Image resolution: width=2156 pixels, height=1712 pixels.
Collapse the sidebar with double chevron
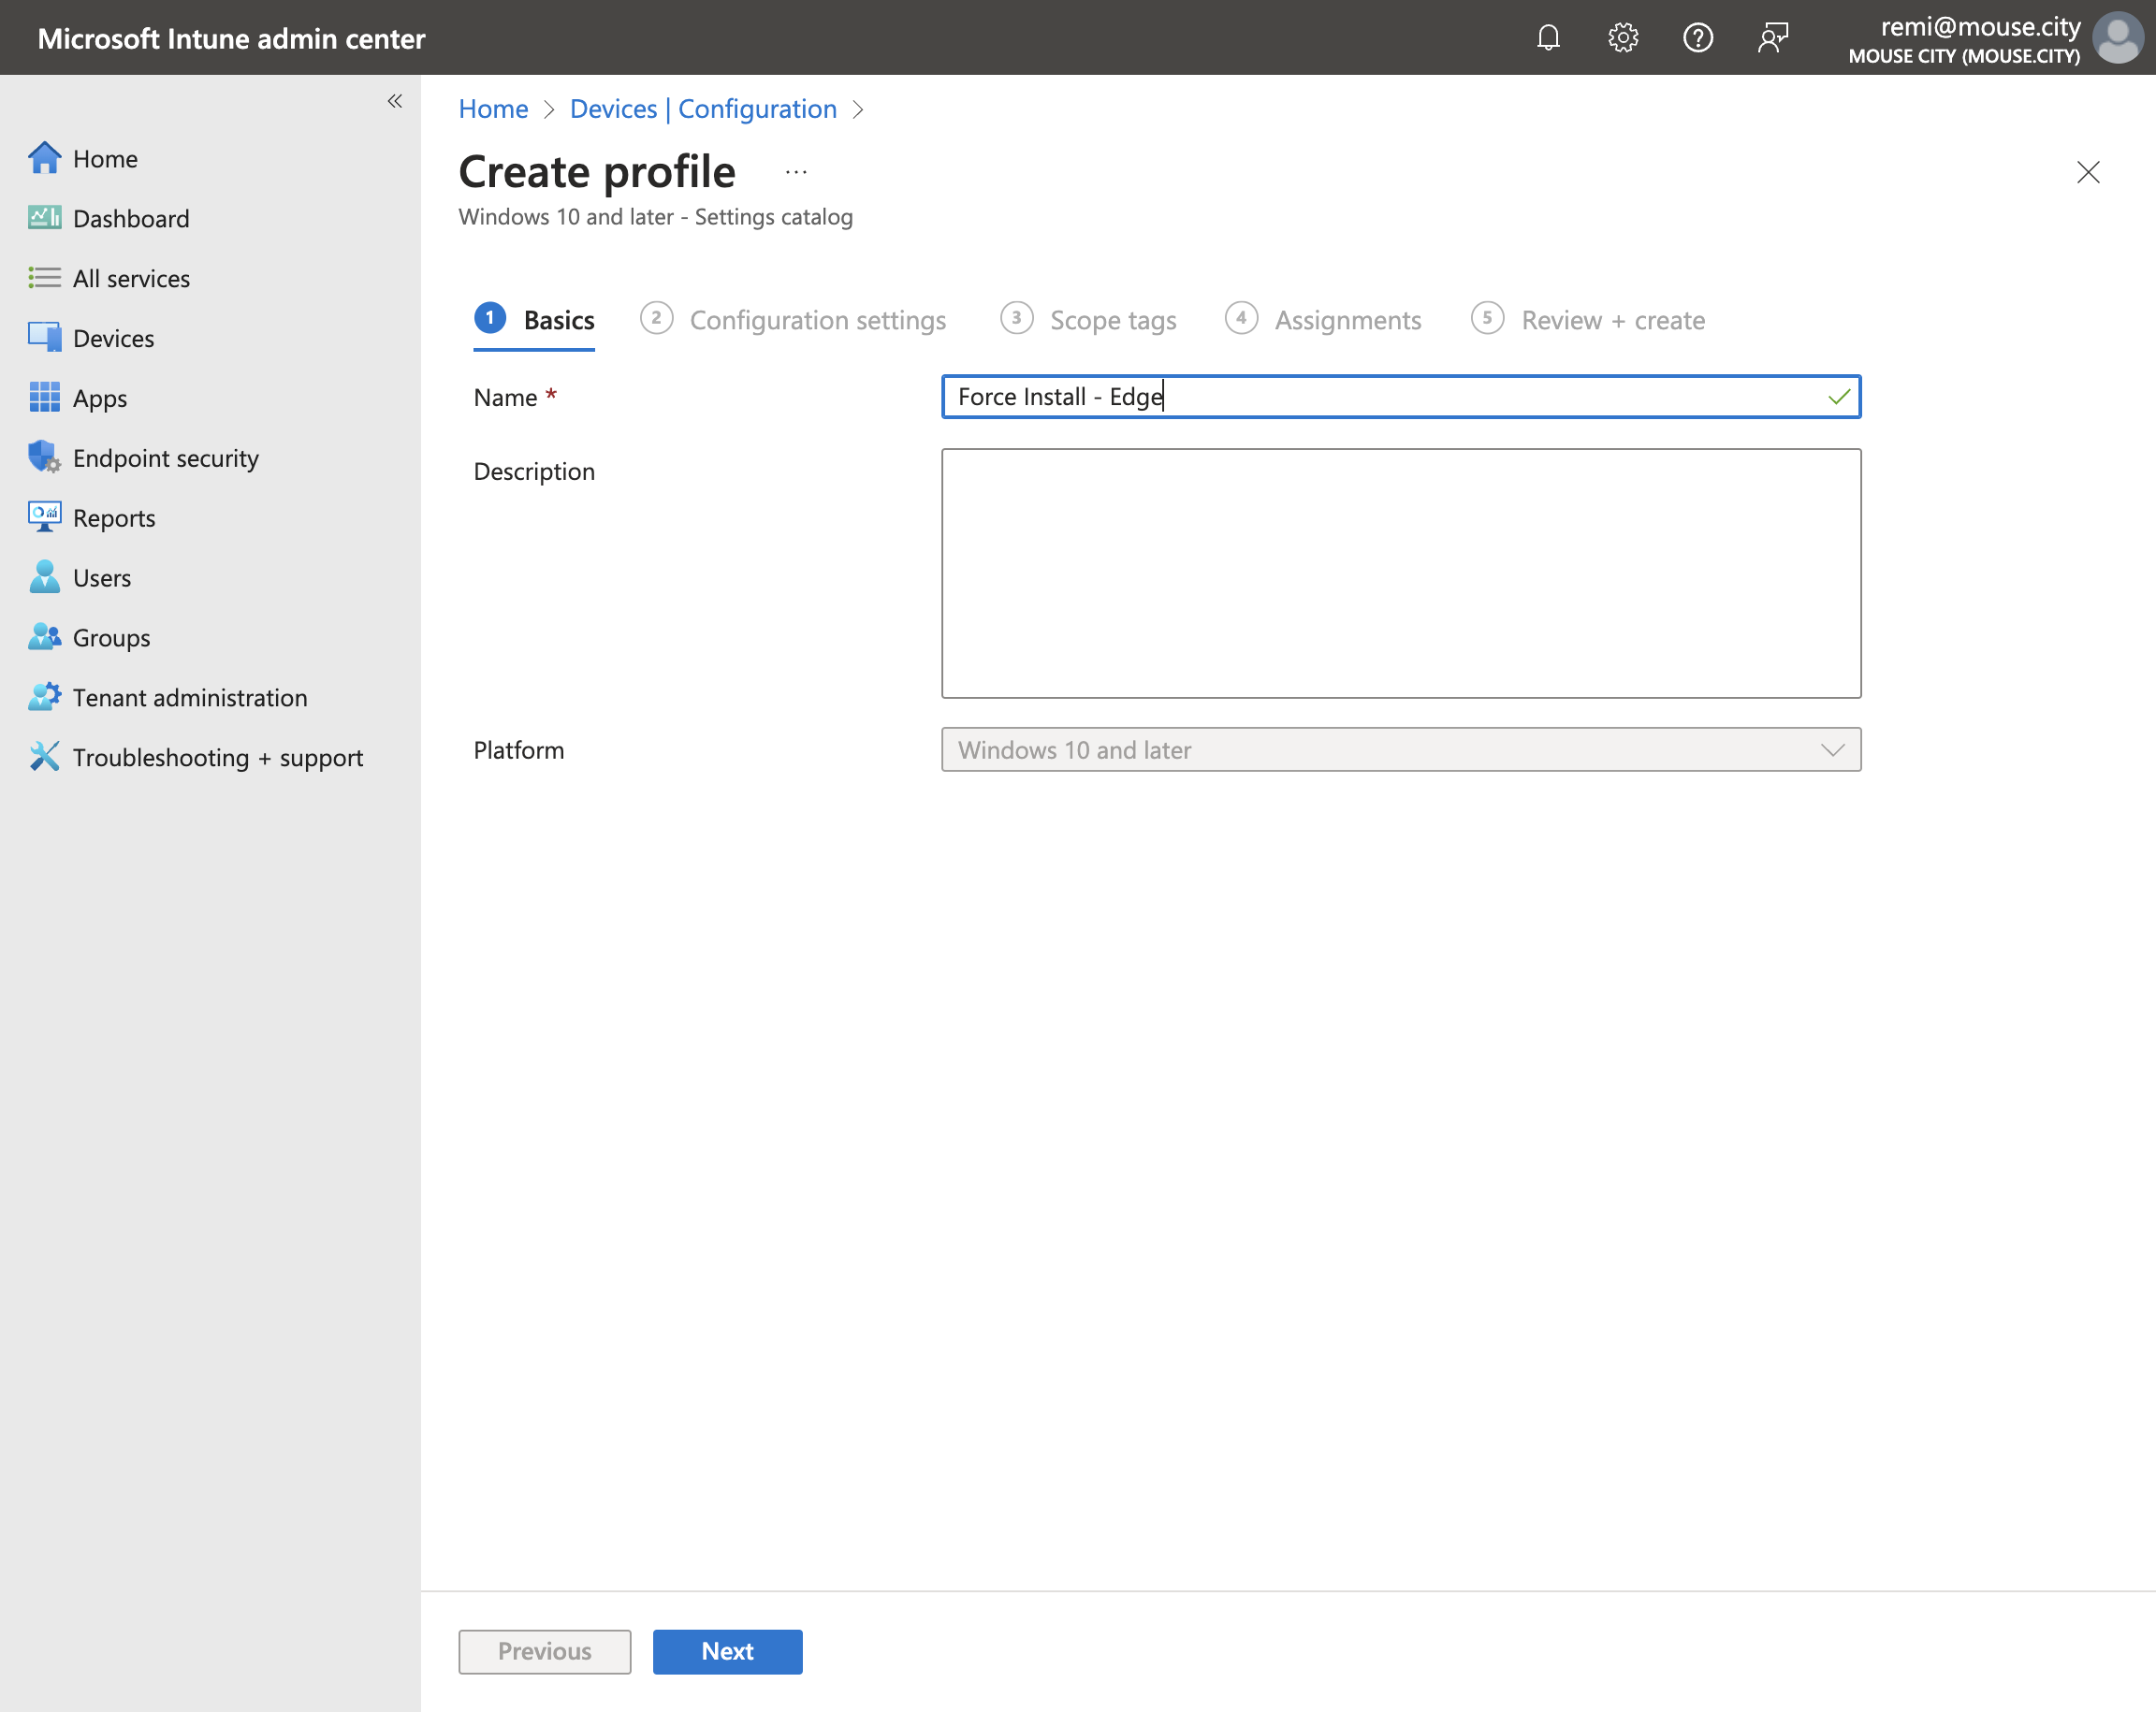[395, 101]
